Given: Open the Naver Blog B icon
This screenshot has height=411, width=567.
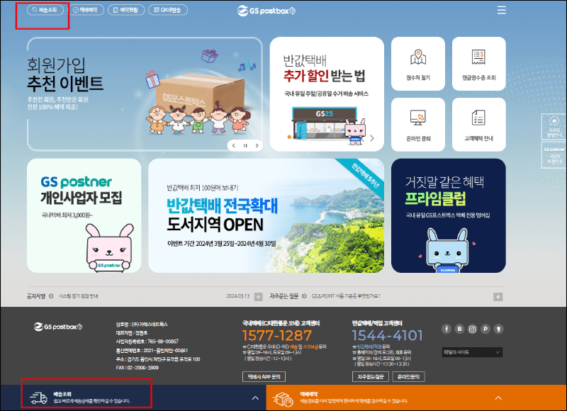Looking at the screenshot, I should [459, 329].
